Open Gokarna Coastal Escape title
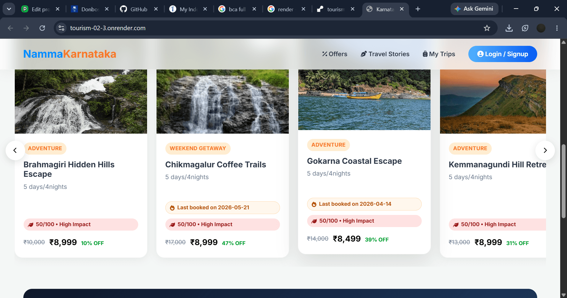Screen dimensions: 567x298 [x=354, y=161]
